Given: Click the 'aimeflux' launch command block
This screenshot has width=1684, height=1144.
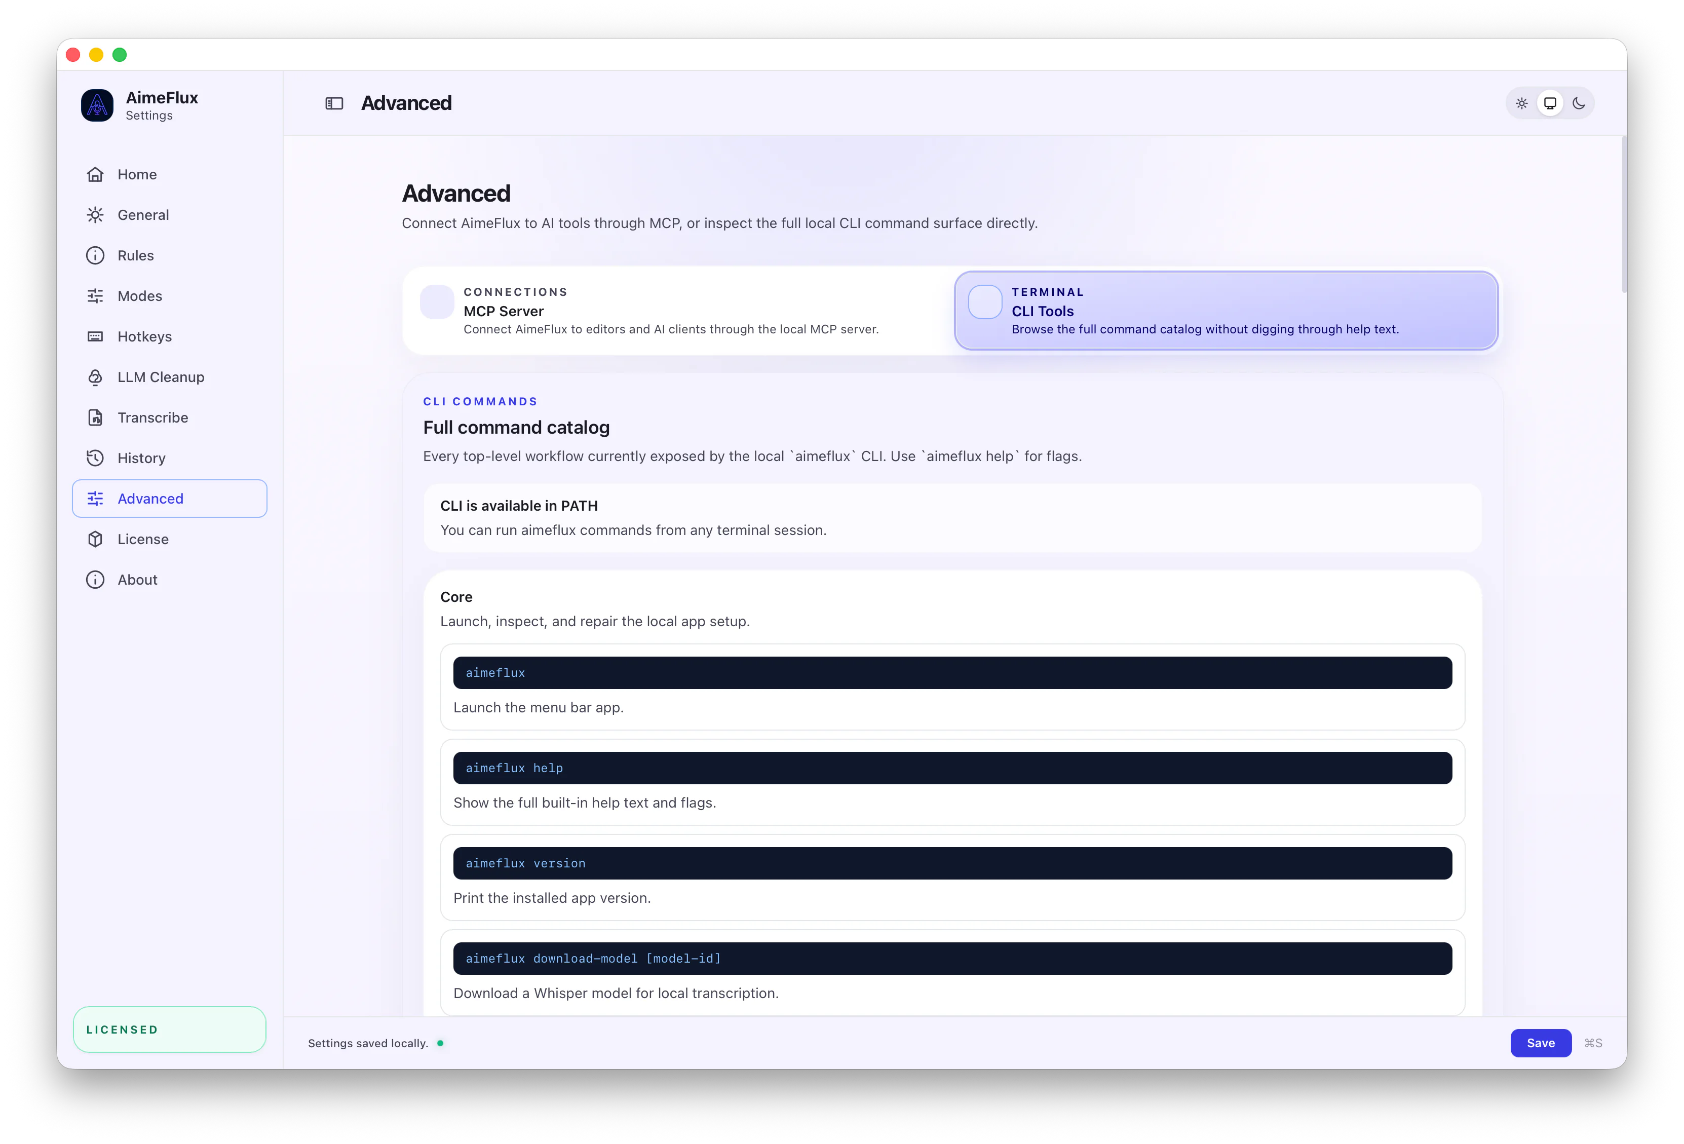Looking at the screenshot, I should [952, 673].
